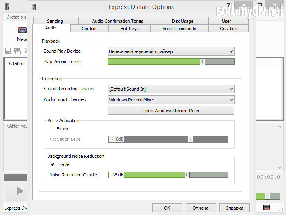Click the main window scrollbar up arrow
Image resolution: width=286 pixels, height=215 pixels.
point(279,126)
